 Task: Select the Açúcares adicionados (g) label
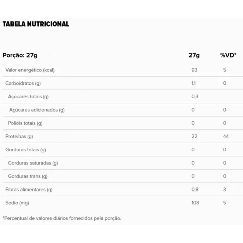(x=37, y=110)
